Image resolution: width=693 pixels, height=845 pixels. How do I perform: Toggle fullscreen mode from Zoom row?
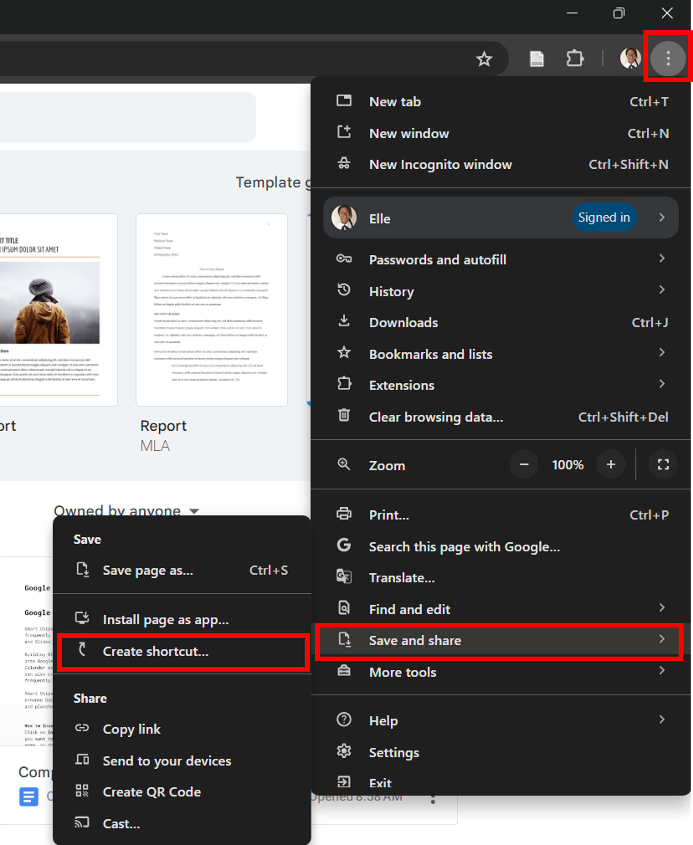[x=663, y=464]
